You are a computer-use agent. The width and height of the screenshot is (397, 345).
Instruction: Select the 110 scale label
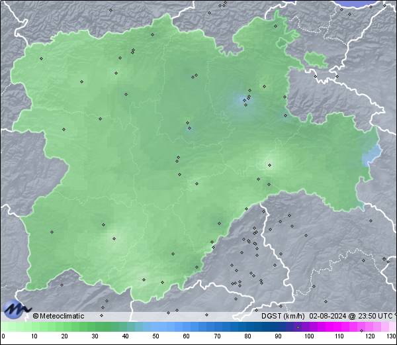tap(339, 336)
